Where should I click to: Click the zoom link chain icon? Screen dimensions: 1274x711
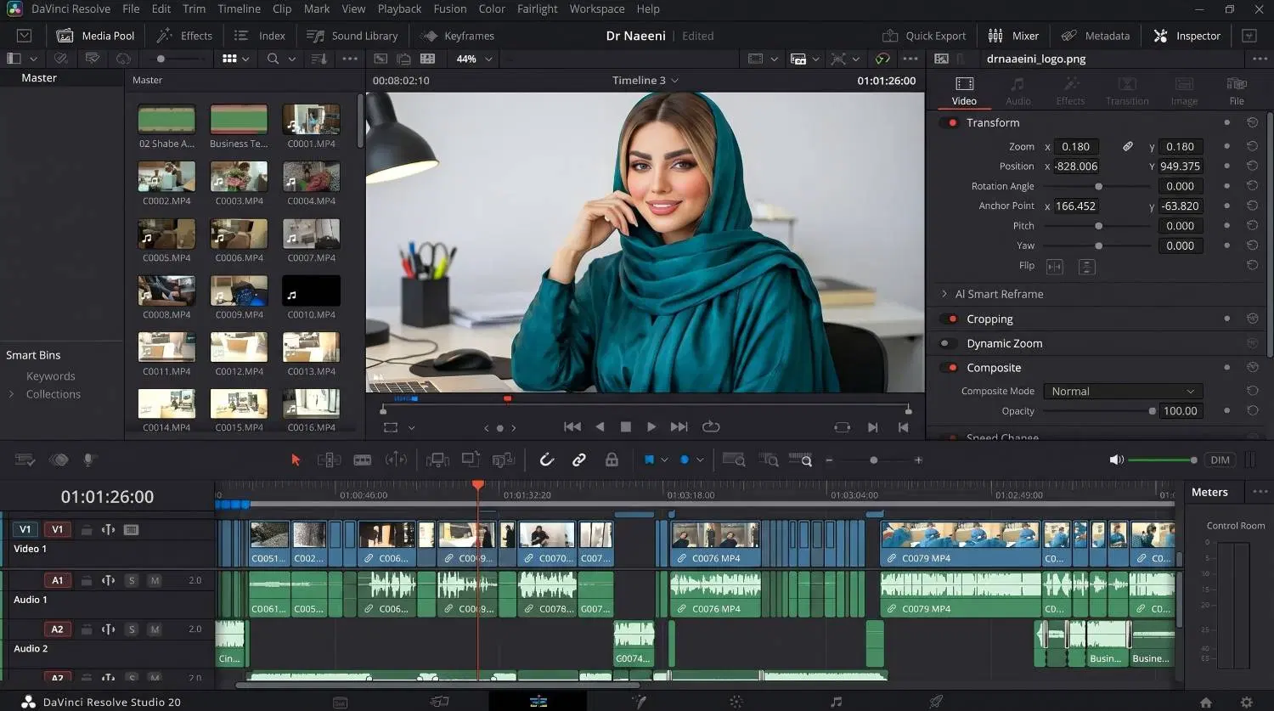[1128, 146]
